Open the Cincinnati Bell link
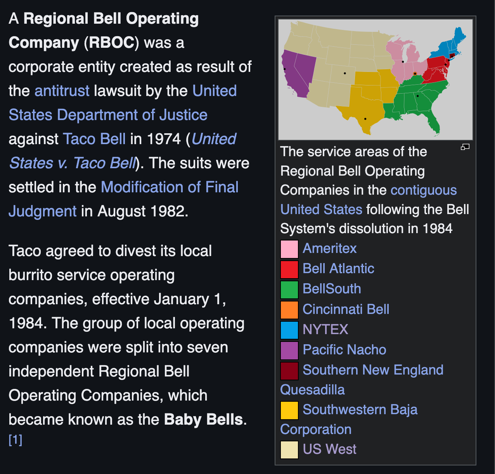This screenshot has height=474, width=495. click(x=346, y=309)
